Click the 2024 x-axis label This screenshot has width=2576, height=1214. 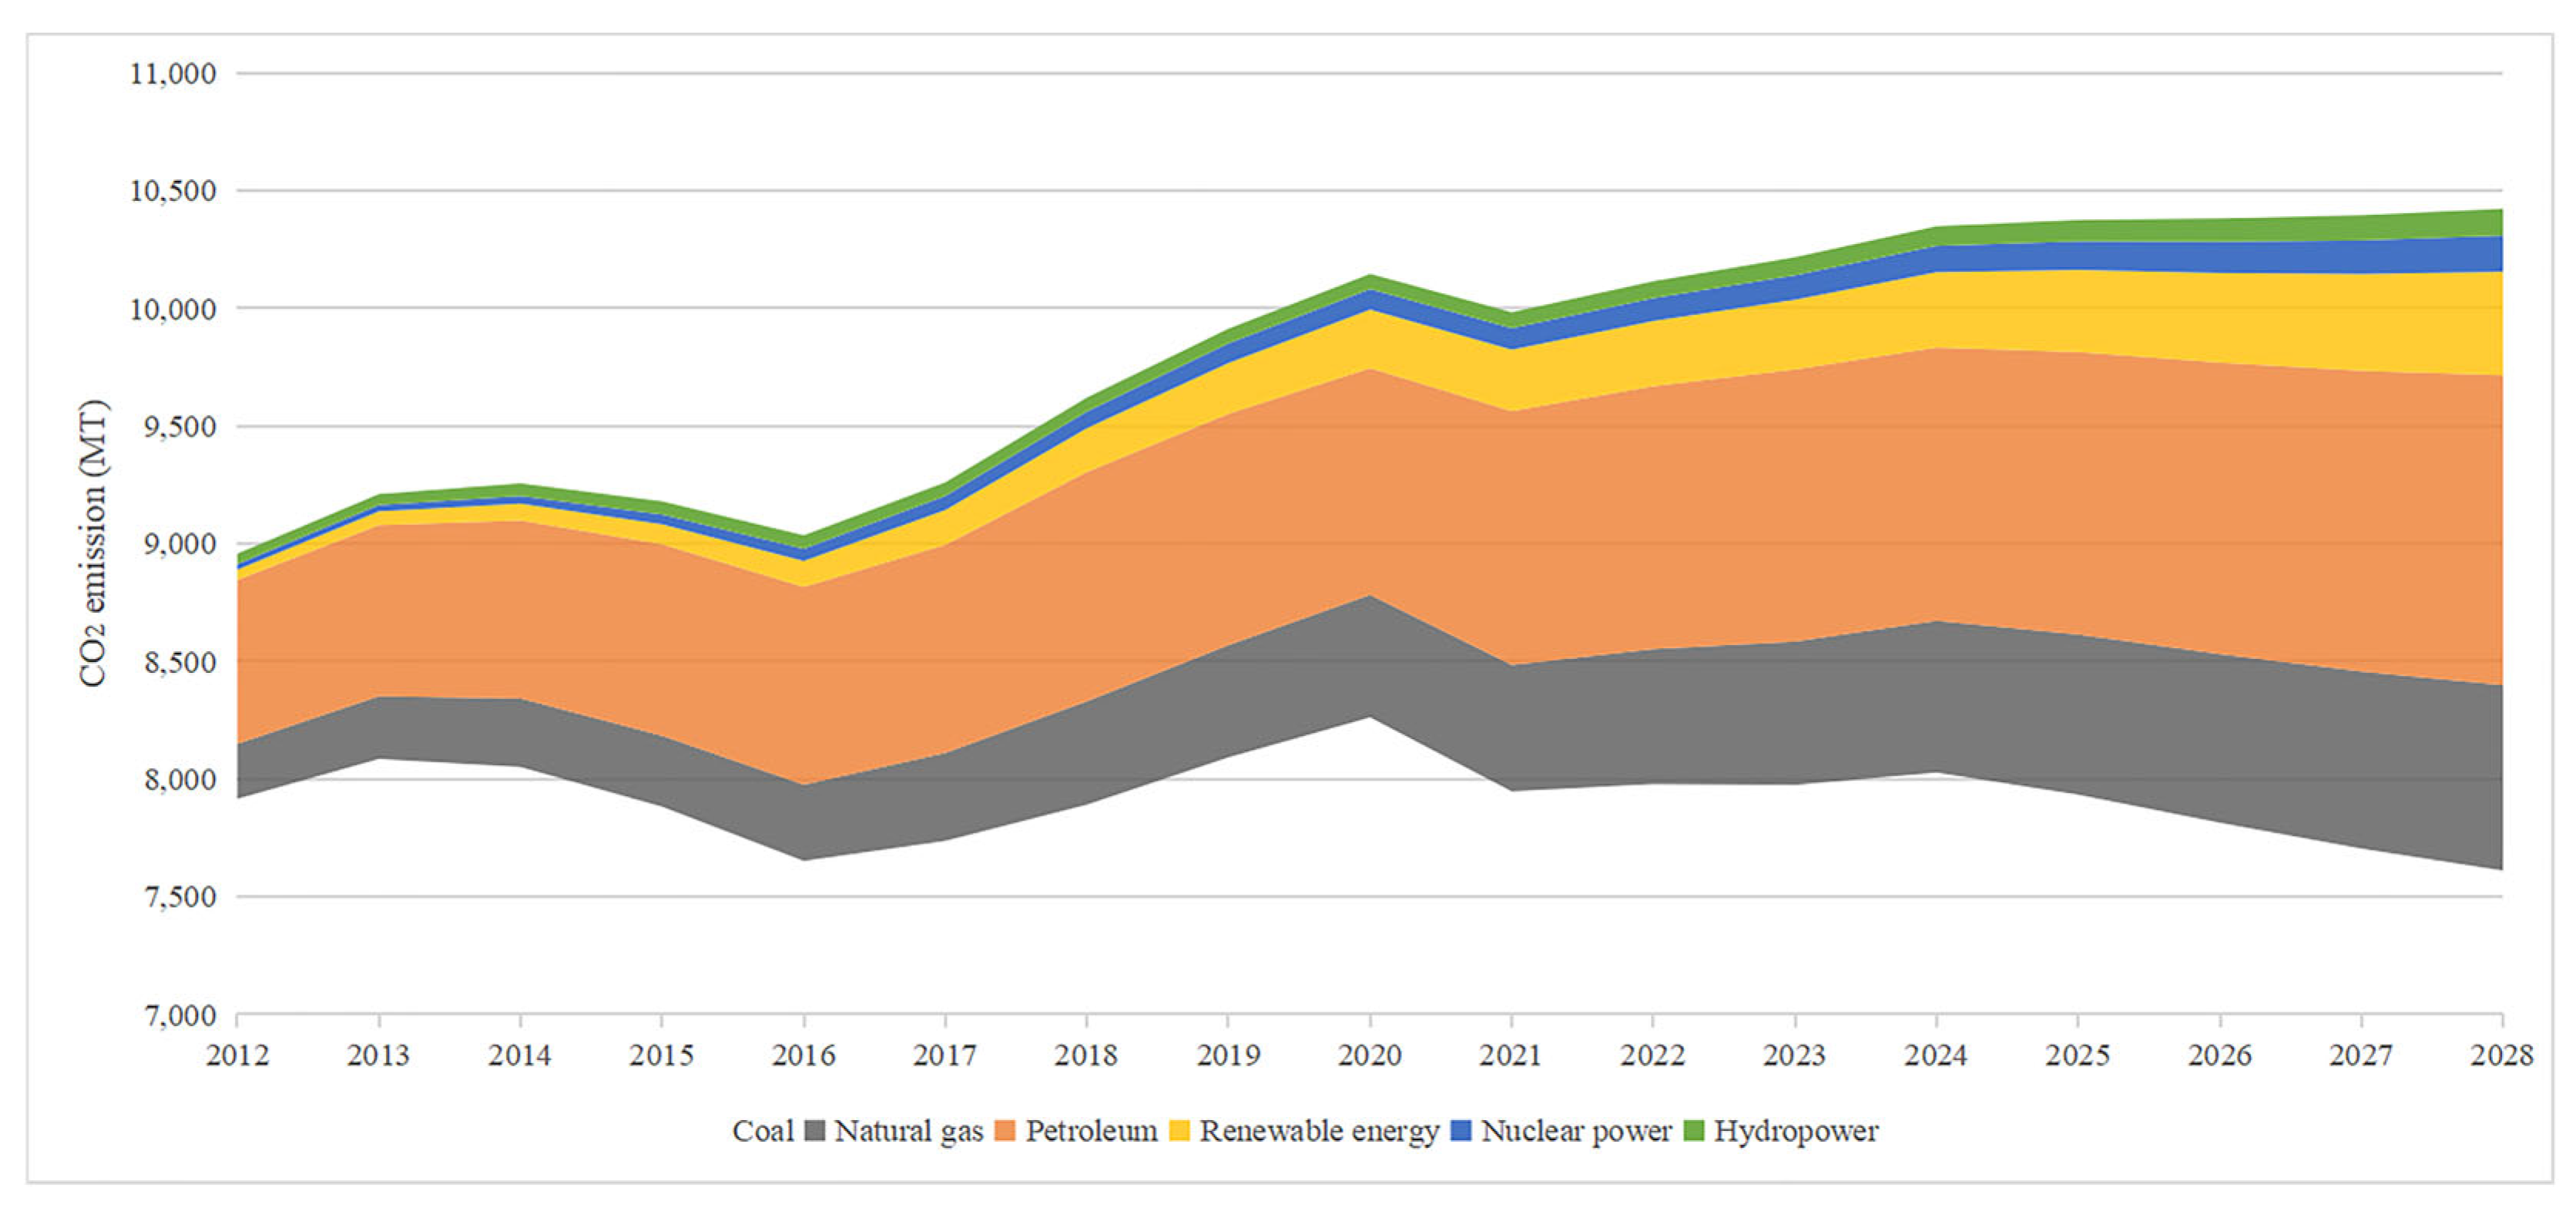point(1935,1055)
